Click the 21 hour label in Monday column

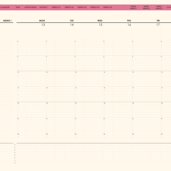[x=18, y=119]
